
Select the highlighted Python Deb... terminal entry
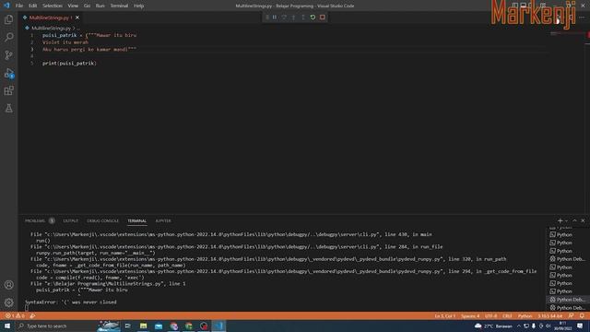point(568,300)
